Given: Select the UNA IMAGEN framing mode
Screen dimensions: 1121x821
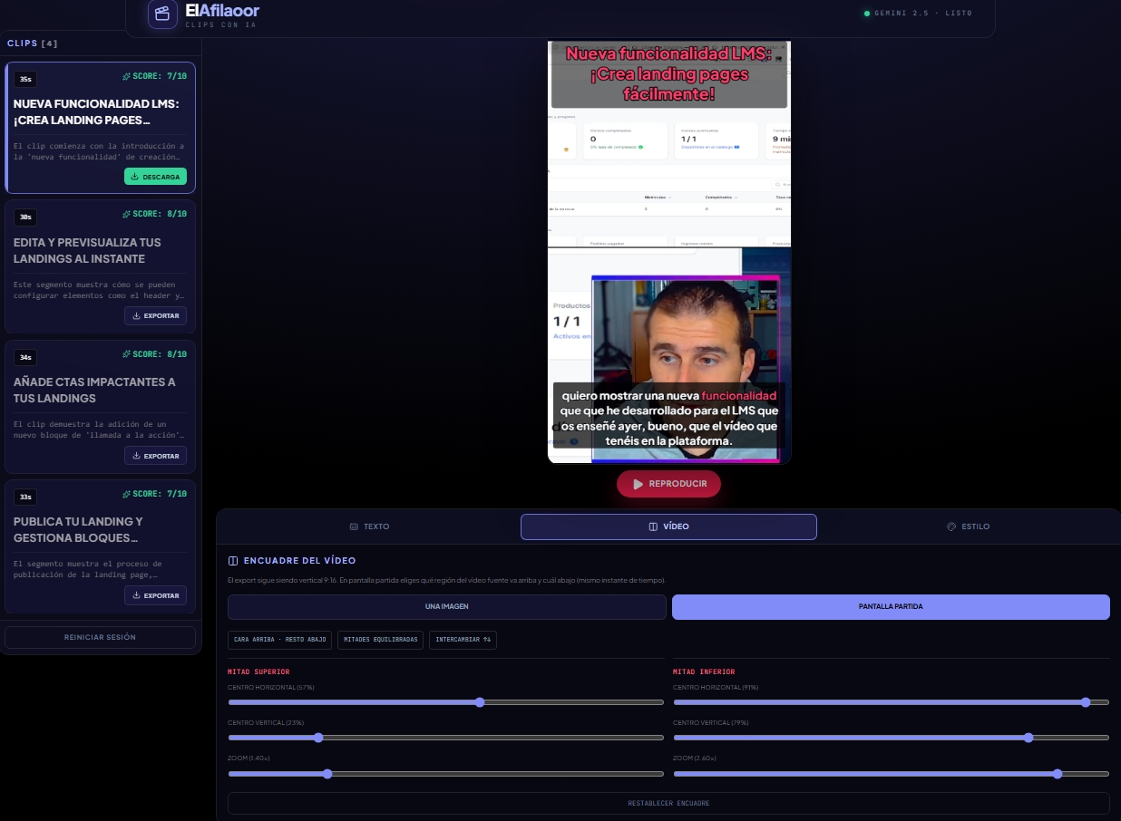Looking at the screenshot, I should tap(447, 607).
